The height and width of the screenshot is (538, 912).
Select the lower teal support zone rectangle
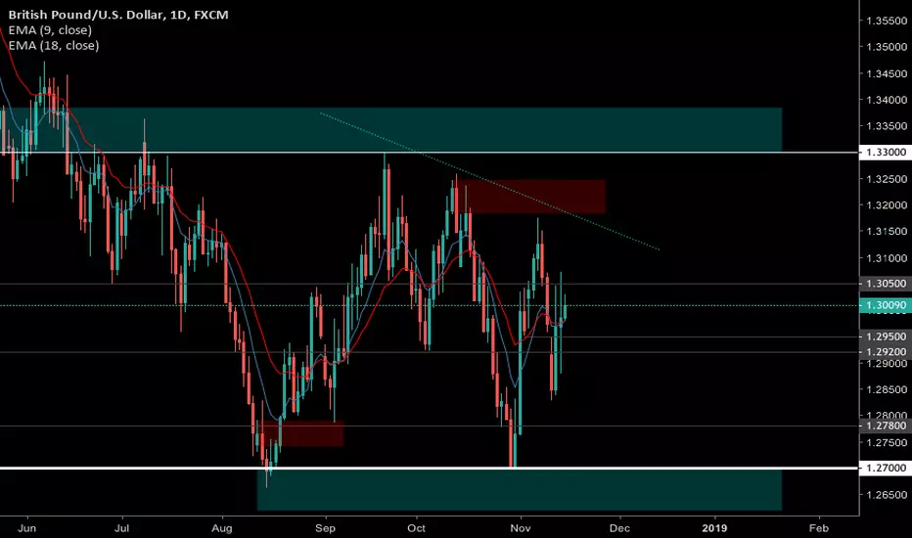click(x=520, y=490)
